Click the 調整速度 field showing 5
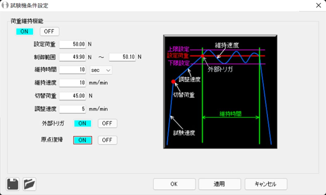Screen dimensions: 326x195 (72, 109)
